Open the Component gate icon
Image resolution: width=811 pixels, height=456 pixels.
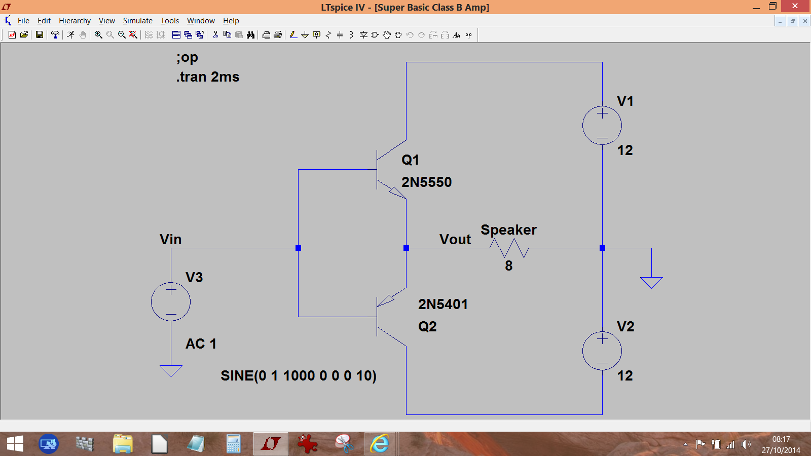point(375,35)
